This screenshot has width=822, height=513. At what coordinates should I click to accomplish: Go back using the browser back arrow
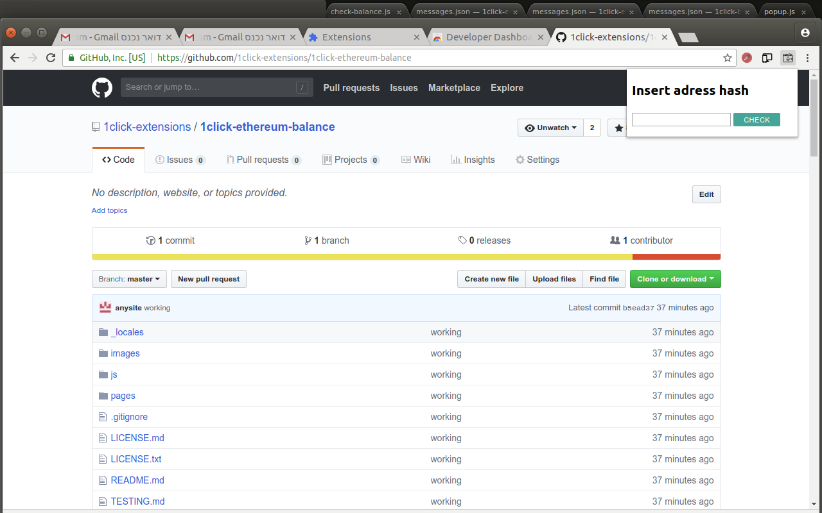tap(15, 58)
